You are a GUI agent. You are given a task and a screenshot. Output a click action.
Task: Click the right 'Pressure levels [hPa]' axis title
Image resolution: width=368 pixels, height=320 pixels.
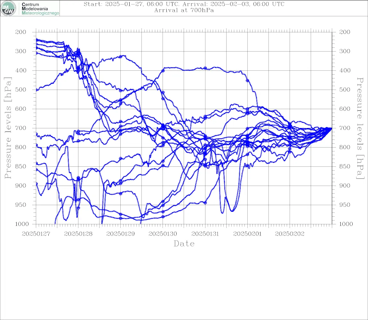[360, 128]
